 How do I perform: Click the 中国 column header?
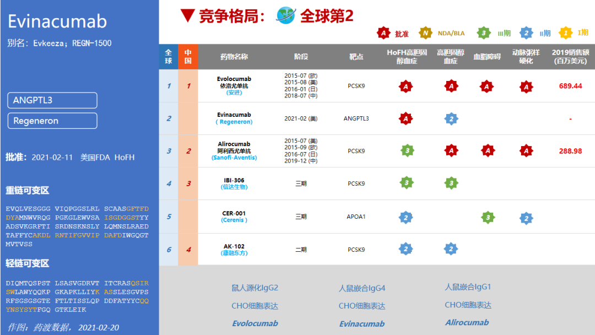point(188,57)
